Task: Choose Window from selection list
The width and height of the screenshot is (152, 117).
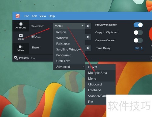Action: click(x=69, y=38)
